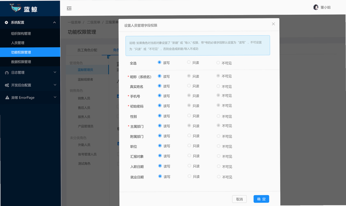Click the 一级菜单 breadcrumb
Image resolution: width=346 pixels, height=206 pixels.
pos(74,22)
